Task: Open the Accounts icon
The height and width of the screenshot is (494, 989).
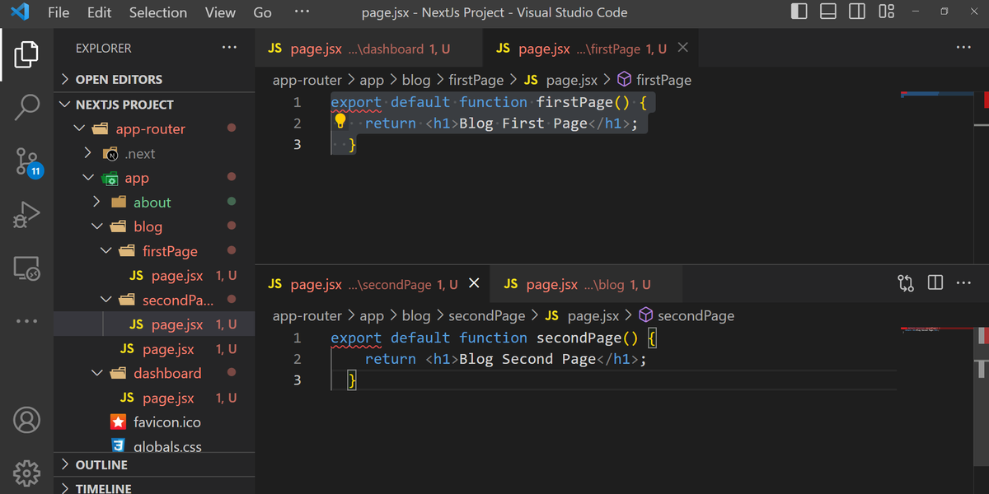Action: pos(26,420)
